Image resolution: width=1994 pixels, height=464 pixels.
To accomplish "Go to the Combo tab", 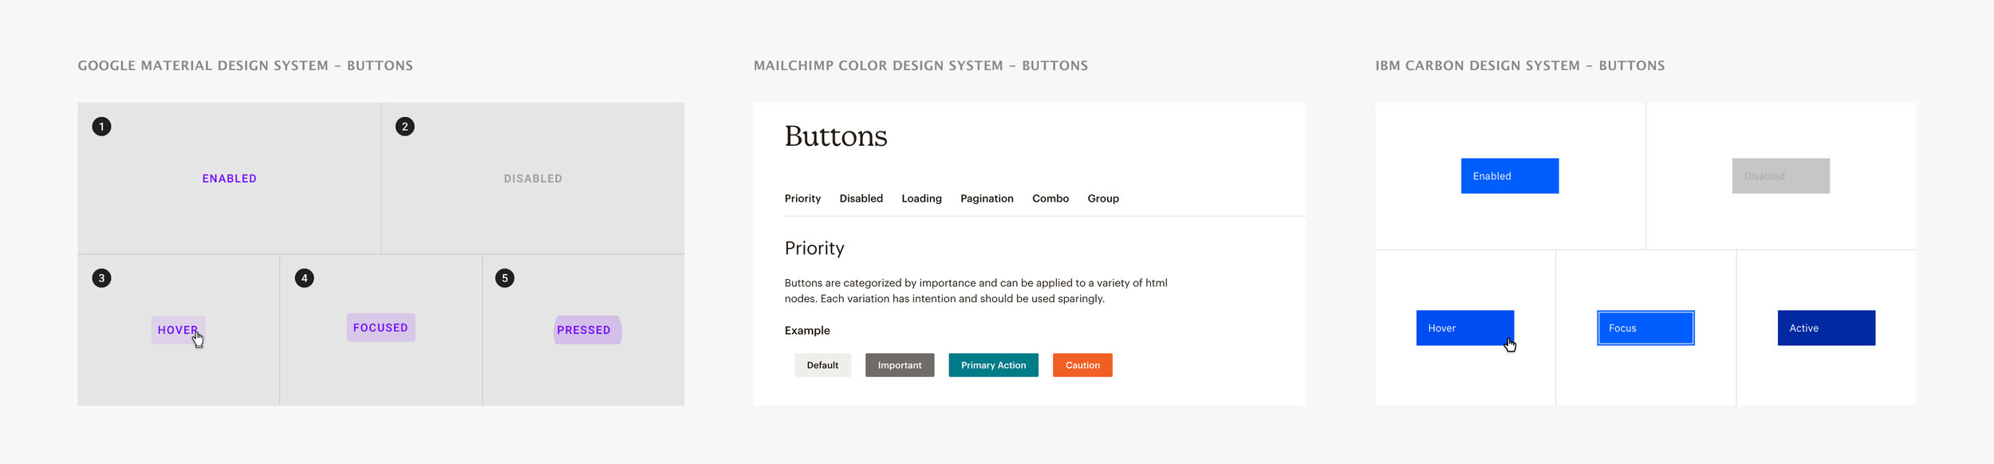I will point(1050,199).
